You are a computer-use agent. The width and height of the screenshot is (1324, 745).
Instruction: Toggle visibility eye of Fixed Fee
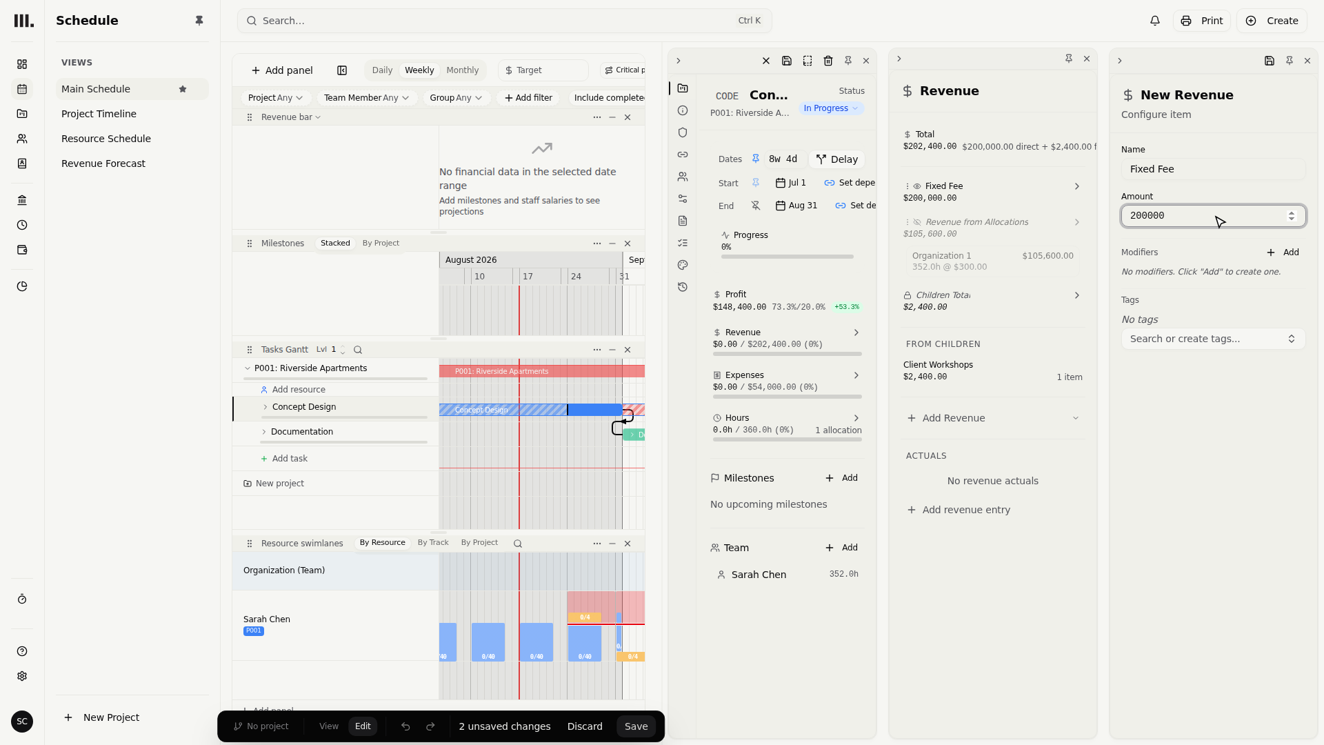pos(917,186)
